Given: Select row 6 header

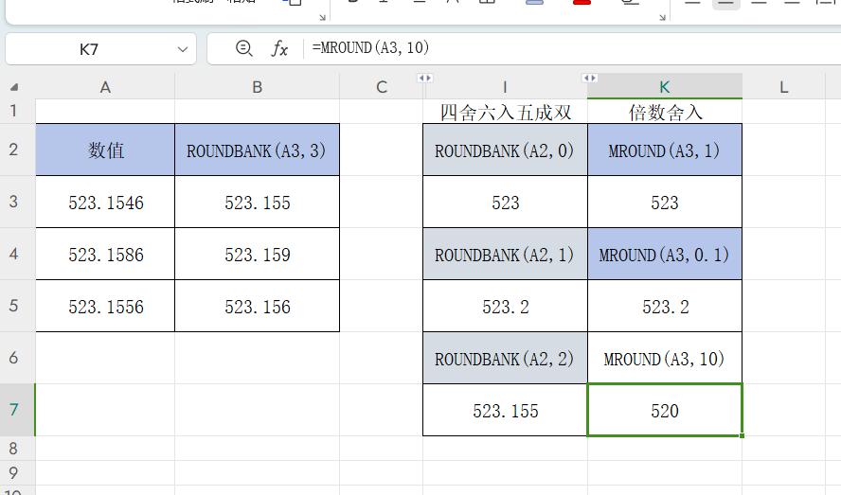Looking at the screenshot, I should pyautogui.click(x=13, y=358).
